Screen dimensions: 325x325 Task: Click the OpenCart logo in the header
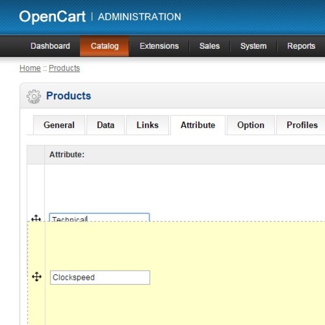[x=52, y=16]
